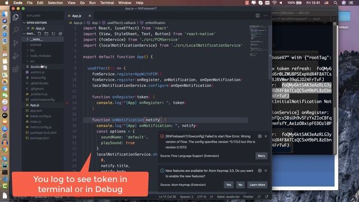Image resolution: width=359 pixels, height=202 pixels.
Task: Open package-lock.json in Explorer
Action: tap(43, 132)
